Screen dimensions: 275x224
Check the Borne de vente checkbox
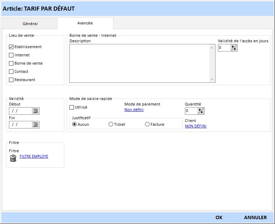(11, 63)
